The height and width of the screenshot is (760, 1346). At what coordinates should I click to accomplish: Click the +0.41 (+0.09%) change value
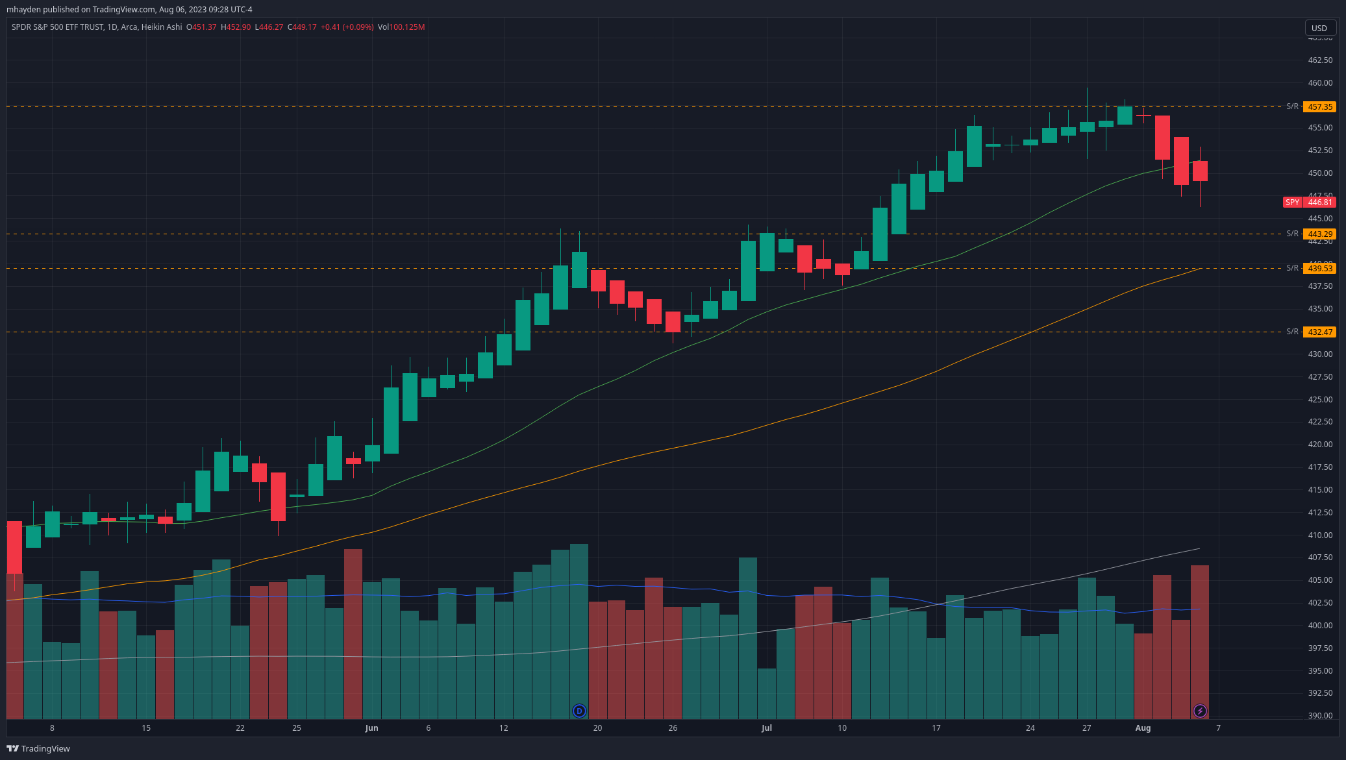coord(347,27)
